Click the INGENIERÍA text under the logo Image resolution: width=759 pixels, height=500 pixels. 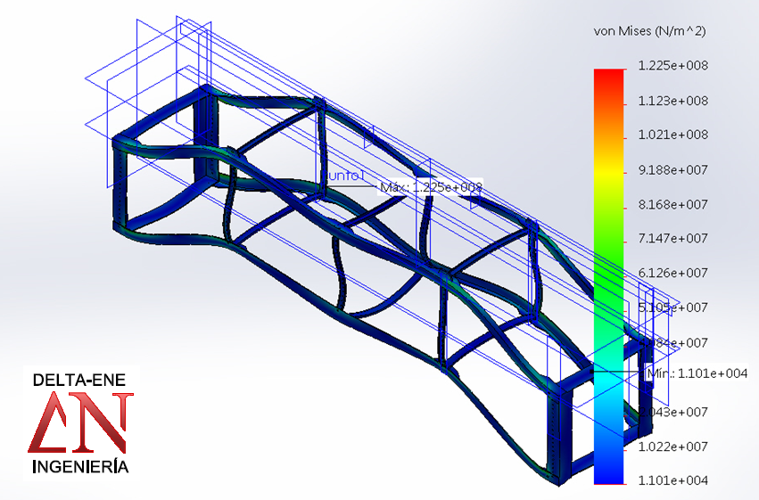[80, 466]
